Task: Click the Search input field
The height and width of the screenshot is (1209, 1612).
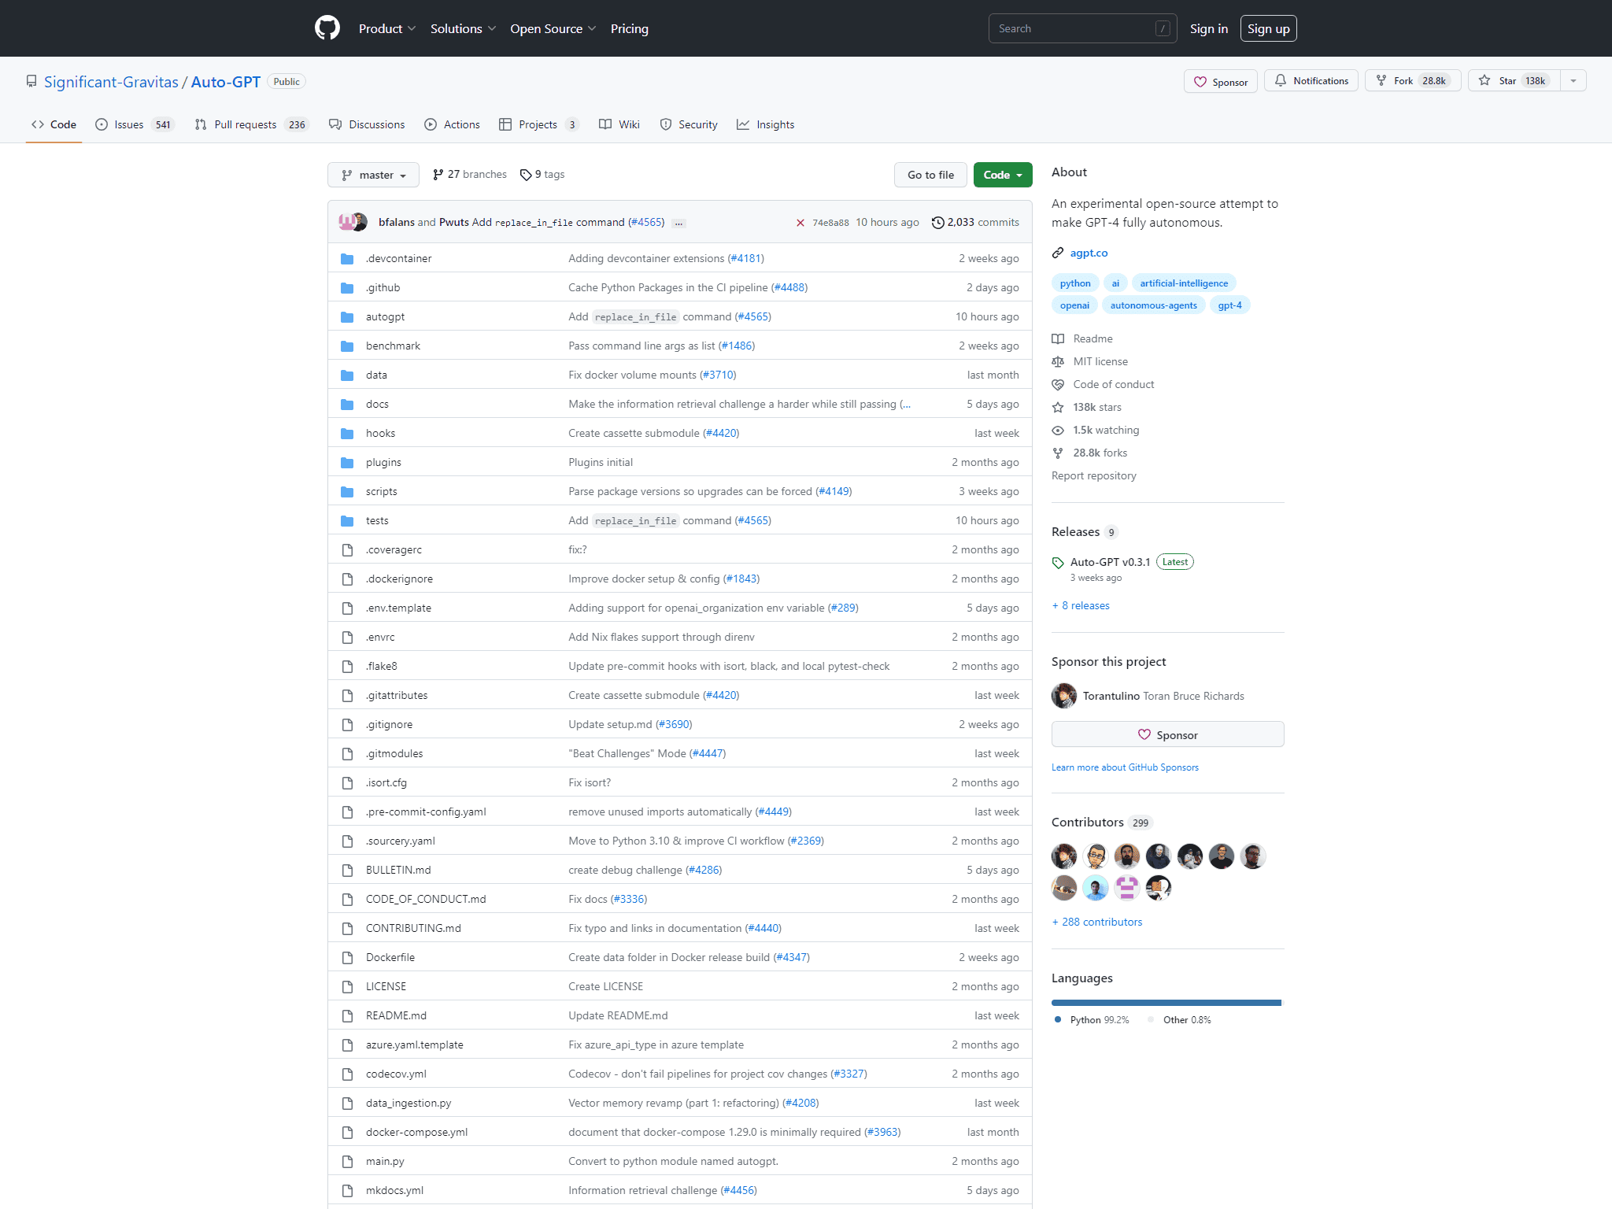Action: tap(1082, 28)
